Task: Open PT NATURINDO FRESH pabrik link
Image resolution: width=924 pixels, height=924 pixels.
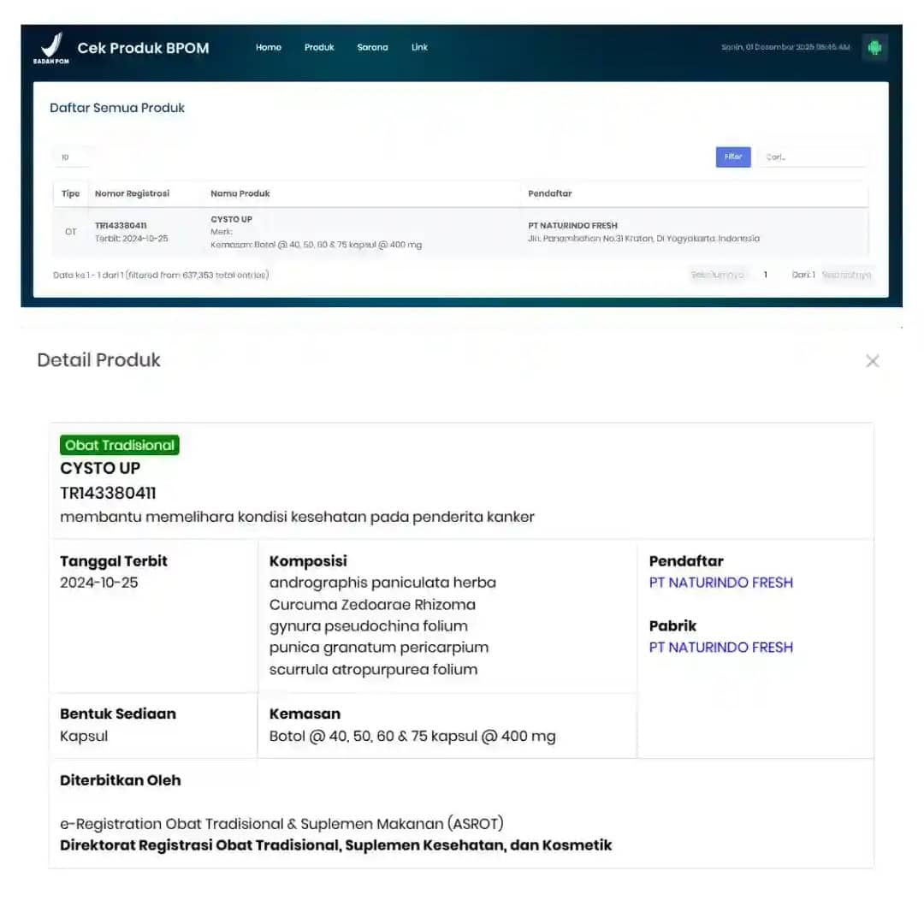Action: [x=721, y=648]
